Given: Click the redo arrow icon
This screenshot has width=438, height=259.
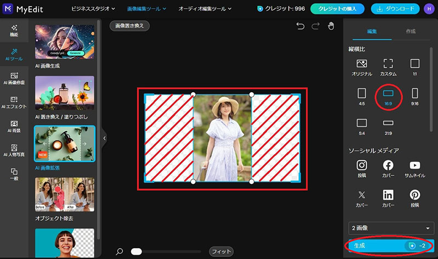Looking at the screenshot, I should [316, 26].
